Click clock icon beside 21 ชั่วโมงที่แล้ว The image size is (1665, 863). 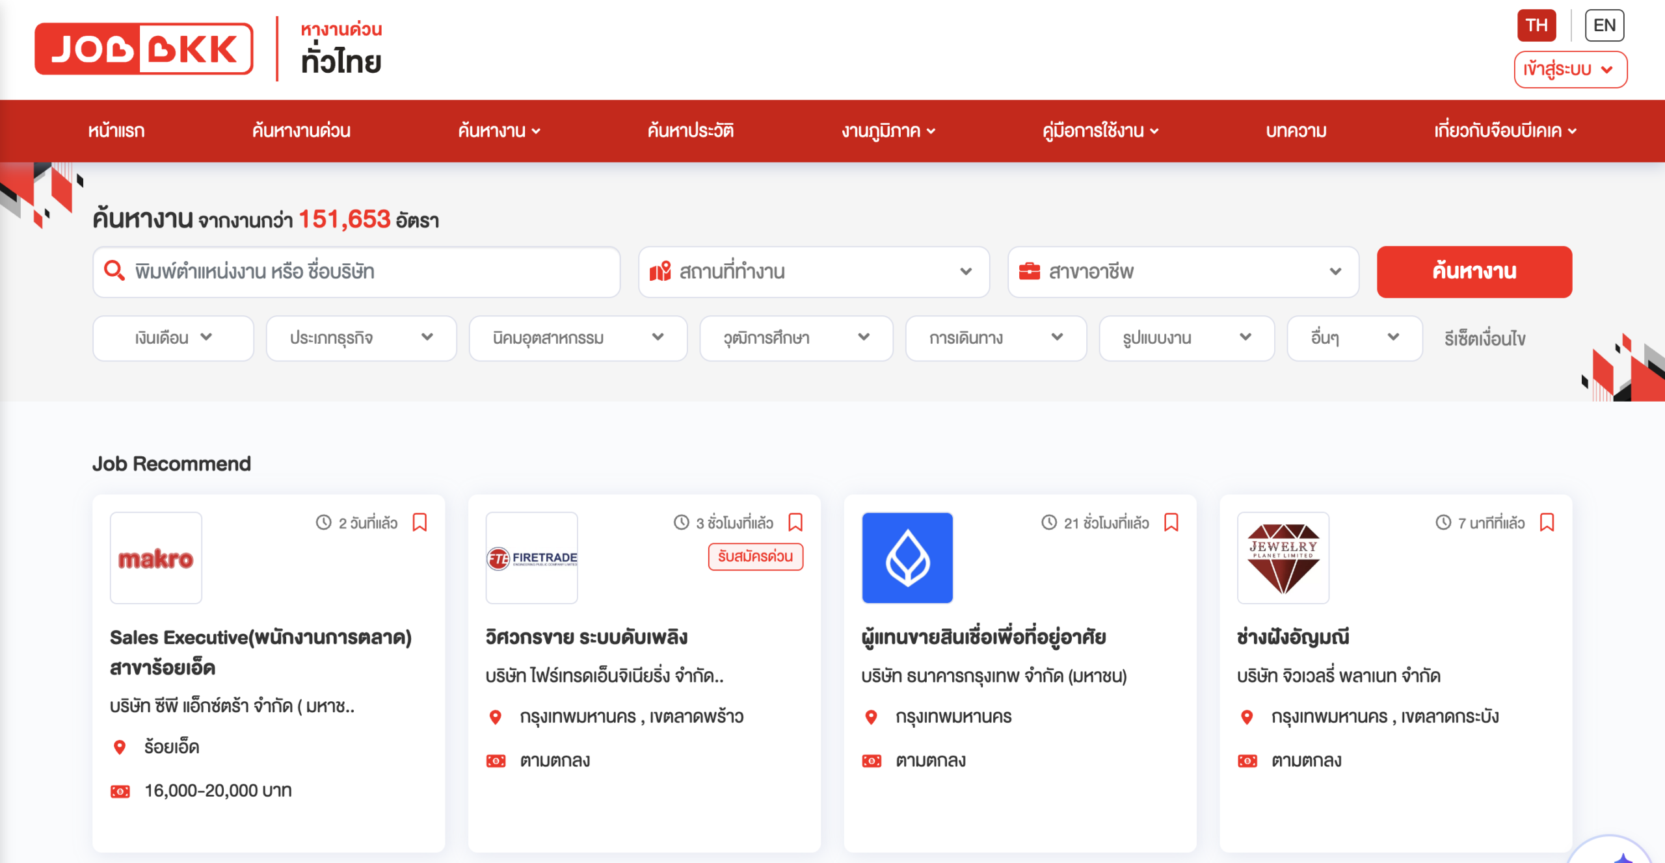tap(1049, 522)
